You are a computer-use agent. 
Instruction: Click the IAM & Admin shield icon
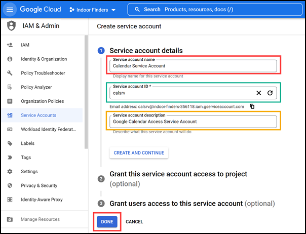(x=11, y=25)
